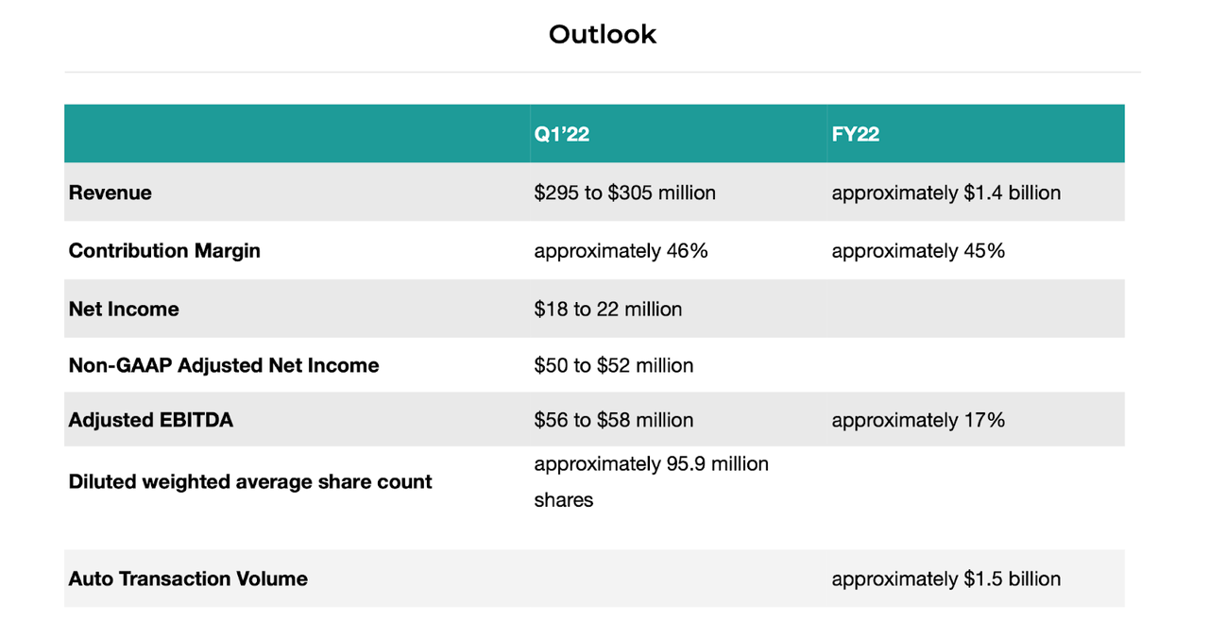
Task: Click the approximately 17% cell
Action: coord(918,420)
